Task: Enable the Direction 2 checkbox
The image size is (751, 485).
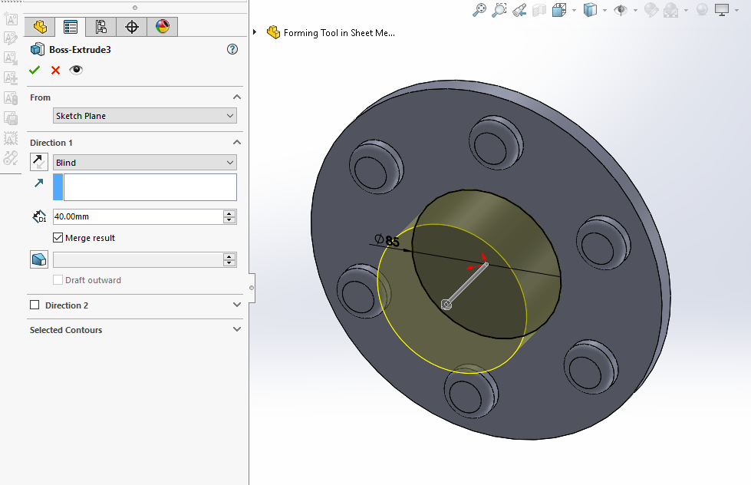Action: point(35,305)
